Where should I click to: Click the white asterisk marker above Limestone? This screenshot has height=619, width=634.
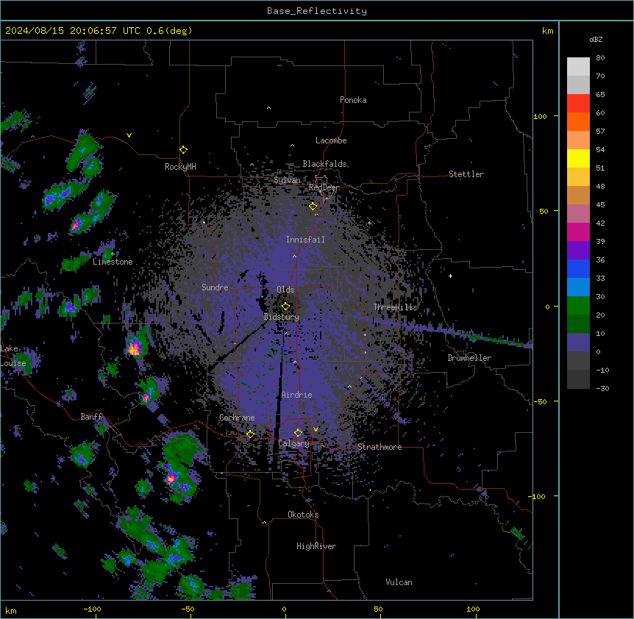pyautogui.click(x=113, y=254)
